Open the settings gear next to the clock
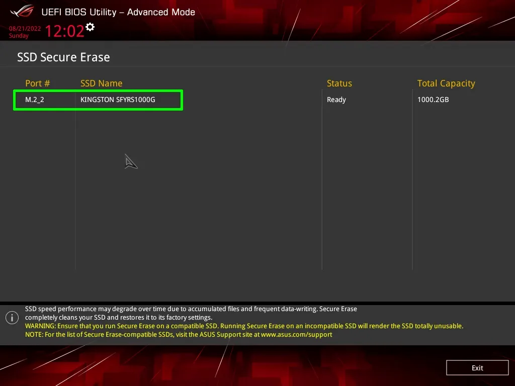 [90, 27]
